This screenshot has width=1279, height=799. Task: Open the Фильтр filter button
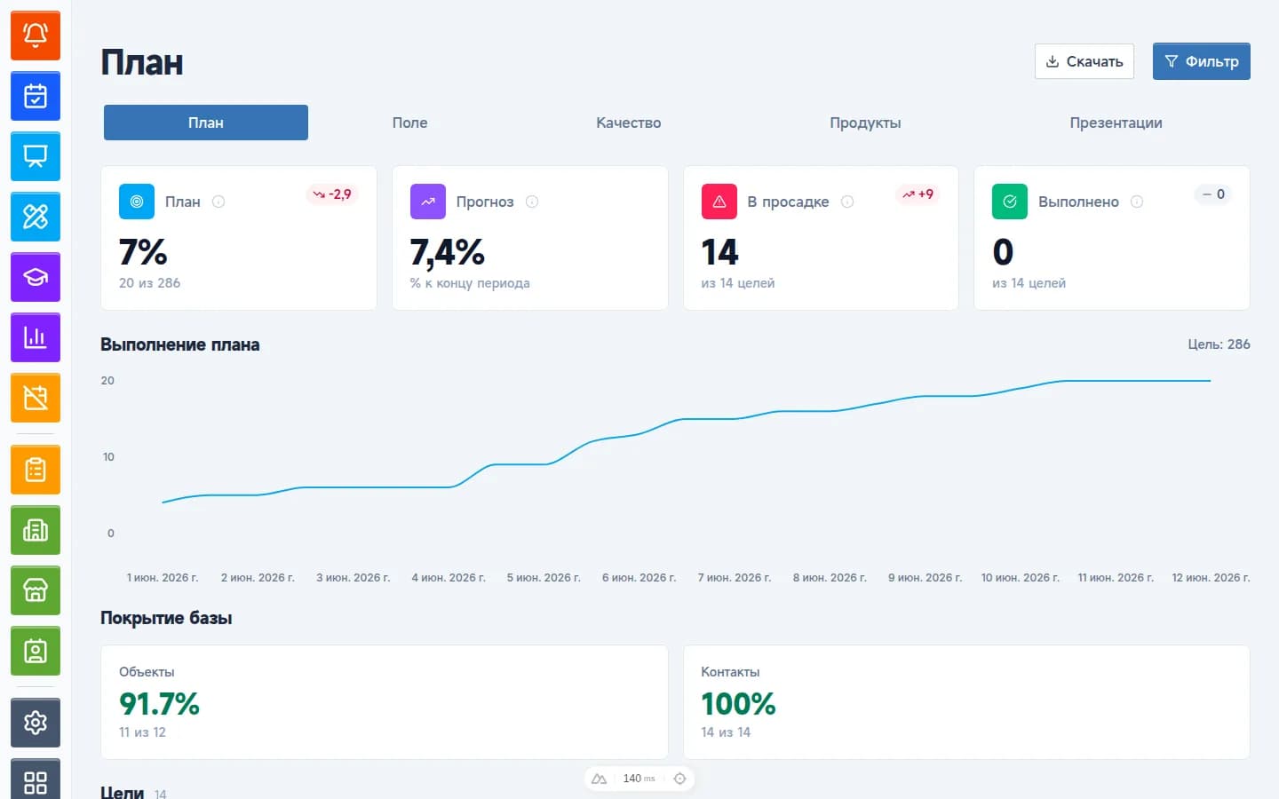(x=1202, y=61)
